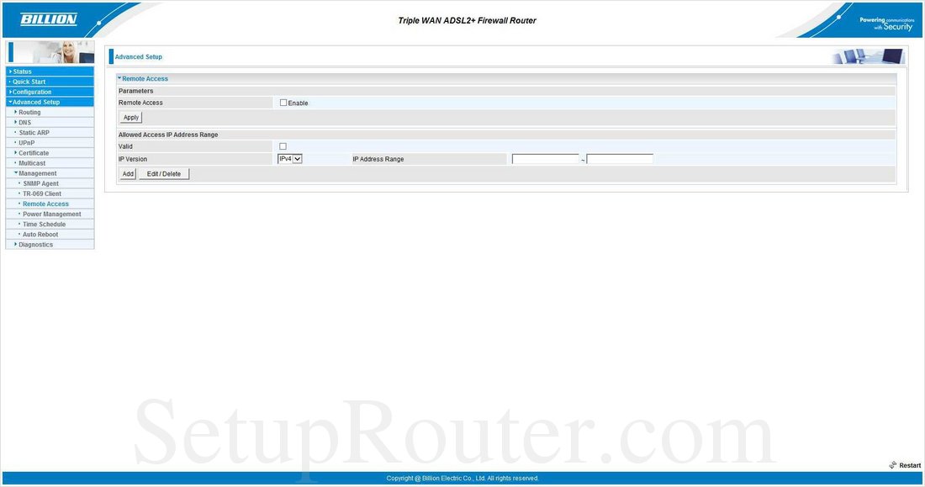The image size is (925, 487).
Task: Check the Valid checkbox
Action: (283, 146)
